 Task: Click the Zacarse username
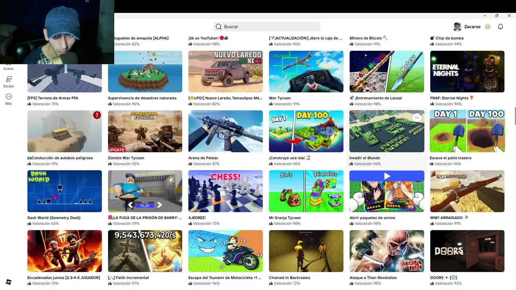coord(472,27)
